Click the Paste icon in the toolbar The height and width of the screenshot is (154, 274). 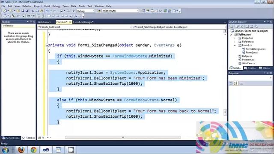click(x=42, y=11)
